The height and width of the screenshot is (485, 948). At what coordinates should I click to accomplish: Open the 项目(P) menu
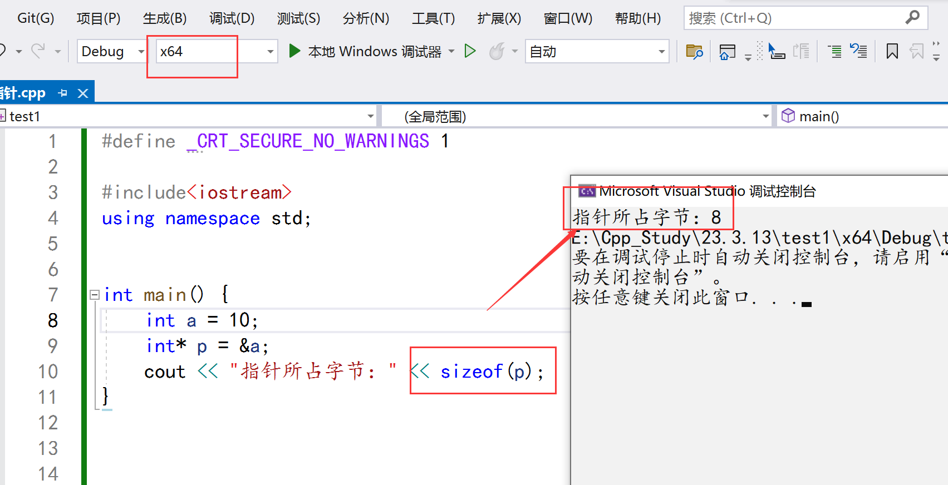99,18
